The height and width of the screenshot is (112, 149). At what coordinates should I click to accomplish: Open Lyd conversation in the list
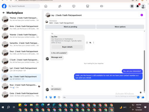click(21, 69)
